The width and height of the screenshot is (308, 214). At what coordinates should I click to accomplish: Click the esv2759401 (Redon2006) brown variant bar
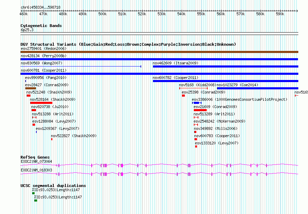[x=159, y=52]
